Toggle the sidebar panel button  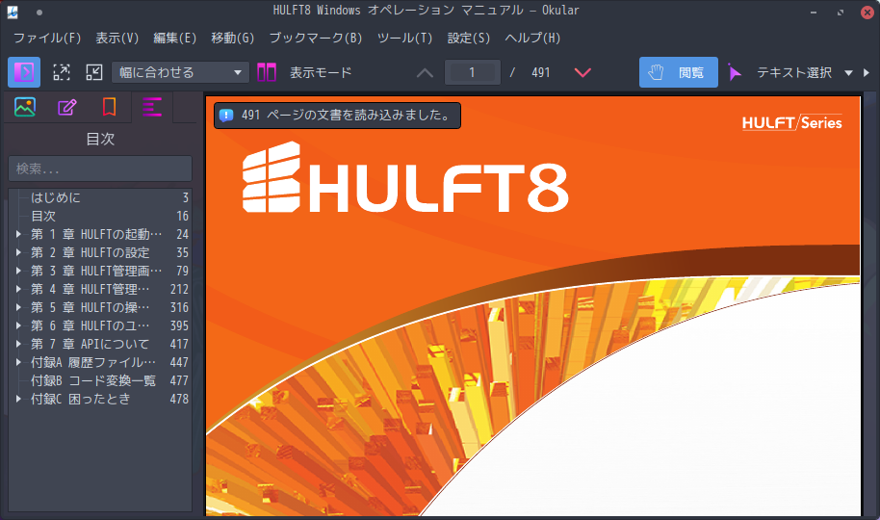click(23, 72)
